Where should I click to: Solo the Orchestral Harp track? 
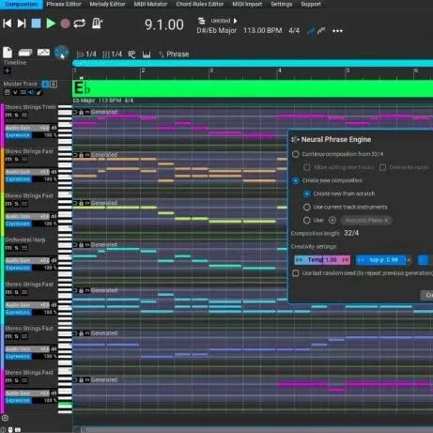(x=17, y=248)
